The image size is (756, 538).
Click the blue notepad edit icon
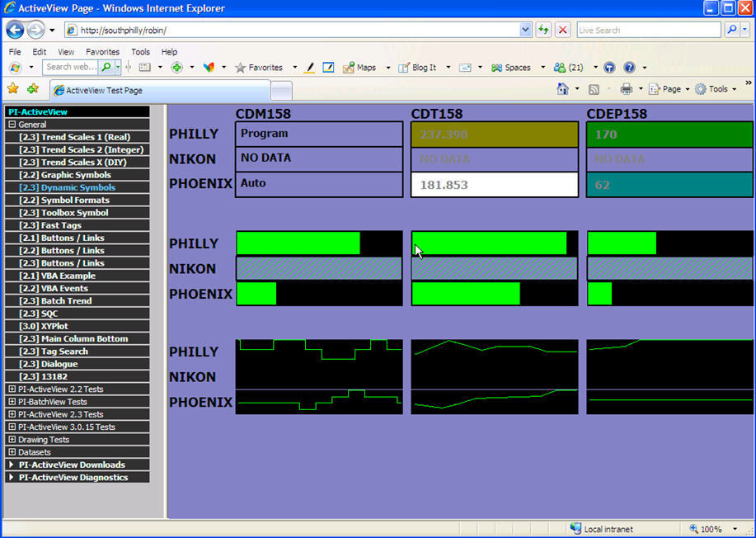click(x=328, y=68)
